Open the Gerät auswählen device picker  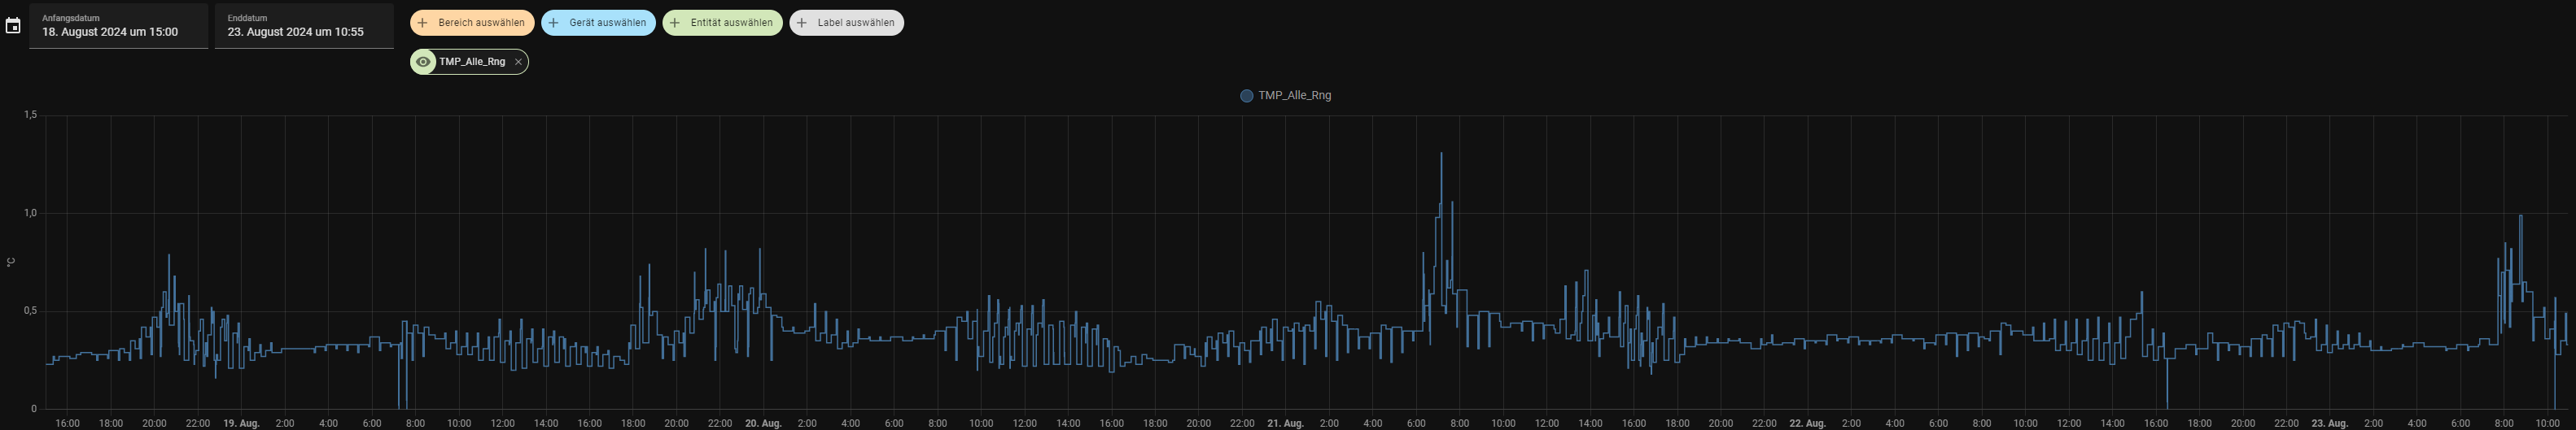pyautogui.click(x=607, y=23)
